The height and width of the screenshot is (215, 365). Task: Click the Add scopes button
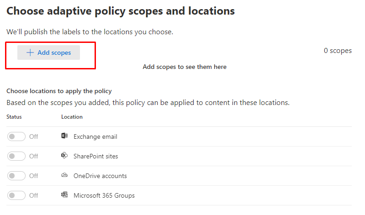pyautogui.click(x=48, y=52)
